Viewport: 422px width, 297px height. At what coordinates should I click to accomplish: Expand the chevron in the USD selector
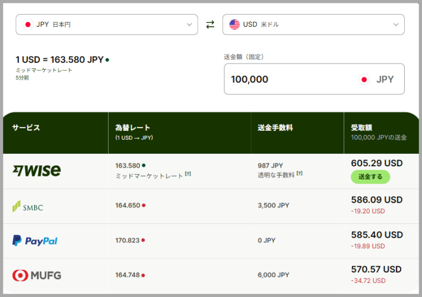point(396,24)
